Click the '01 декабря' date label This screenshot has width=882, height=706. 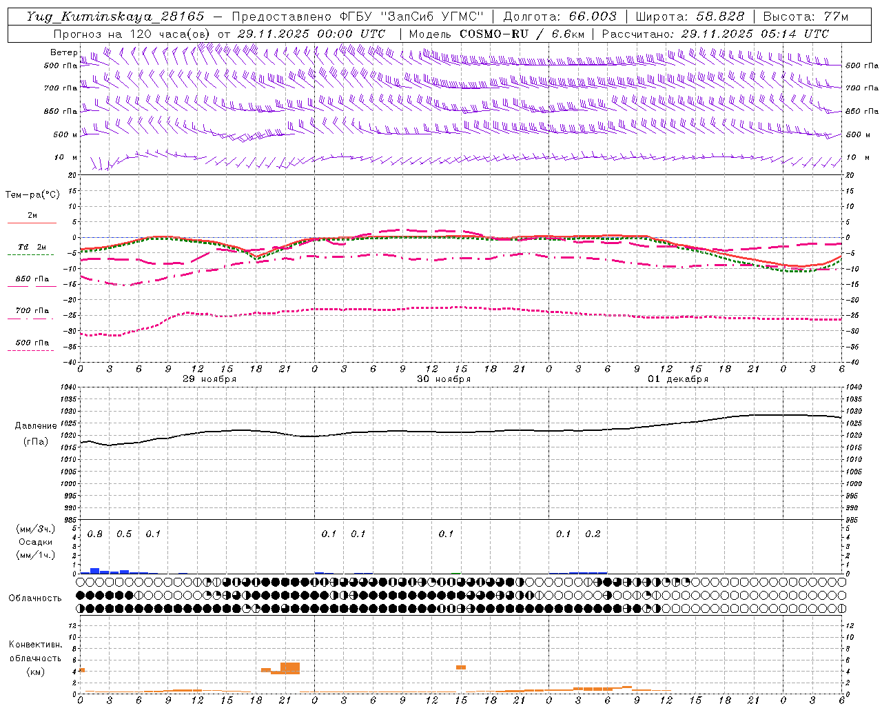point(678,379)
